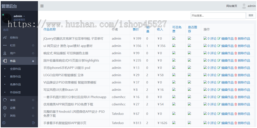257x128 pixels.
Task: Toggle 可否免费 for ui 网页设计 row
Action: 174,46
